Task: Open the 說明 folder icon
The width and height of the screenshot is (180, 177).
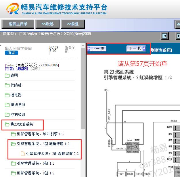Action: 7,76
